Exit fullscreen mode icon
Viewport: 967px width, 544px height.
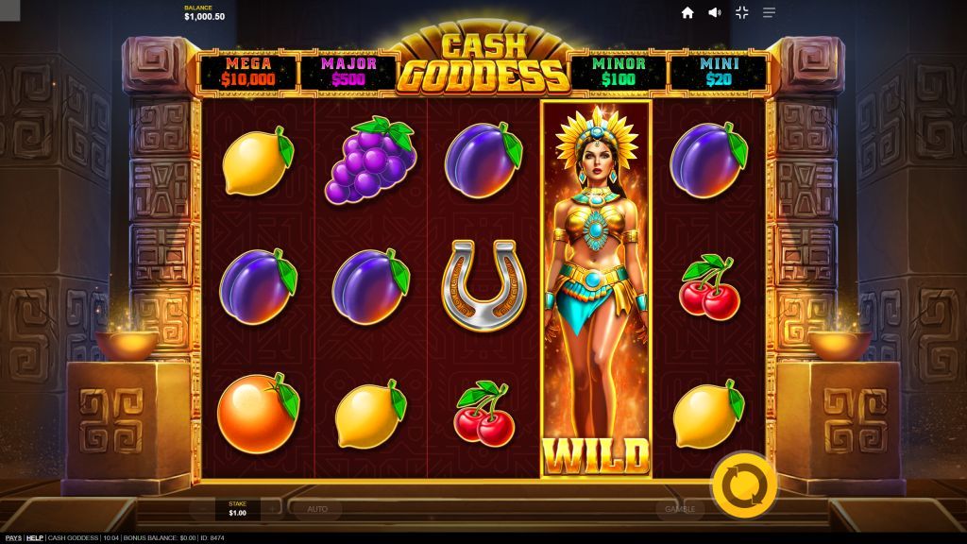point(742,13)
